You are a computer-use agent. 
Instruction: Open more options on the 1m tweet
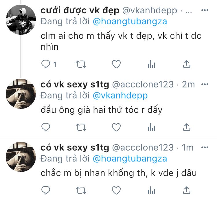205,147
